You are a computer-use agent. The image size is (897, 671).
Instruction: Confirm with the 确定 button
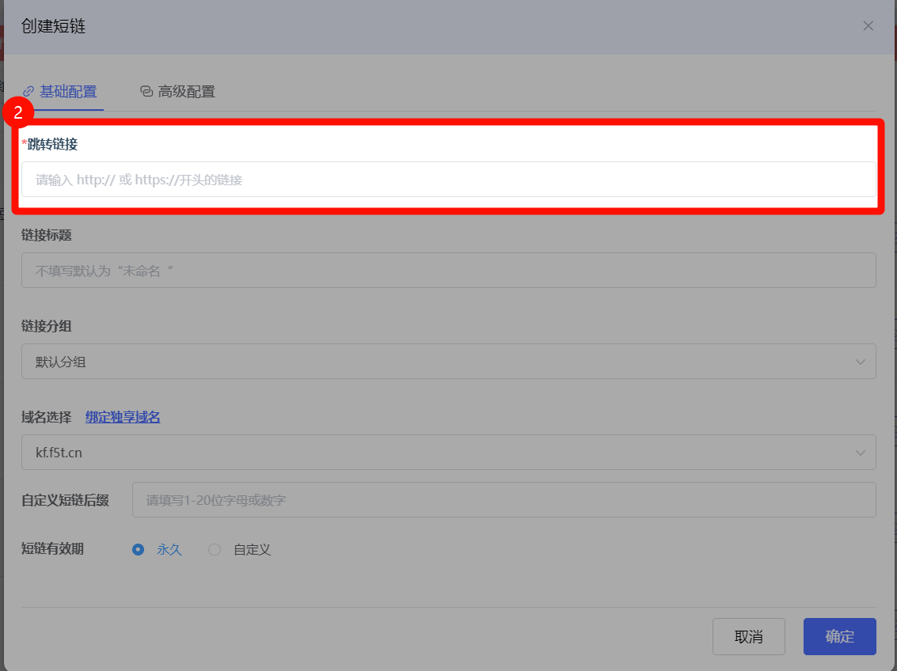click(x=839, y=636)
